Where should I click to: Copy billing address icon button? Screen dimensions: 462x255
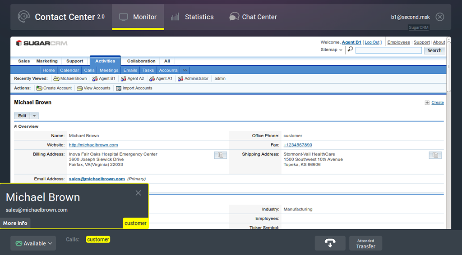(220, 155)
